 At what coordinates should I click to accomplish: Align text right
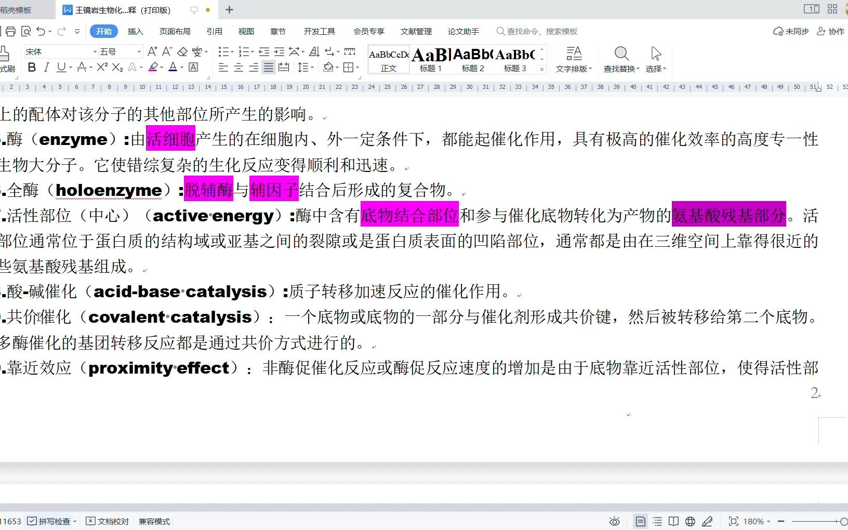coord(254,67)
